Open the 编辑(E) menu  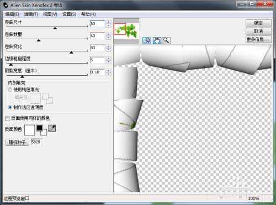[x=12, y=14]
